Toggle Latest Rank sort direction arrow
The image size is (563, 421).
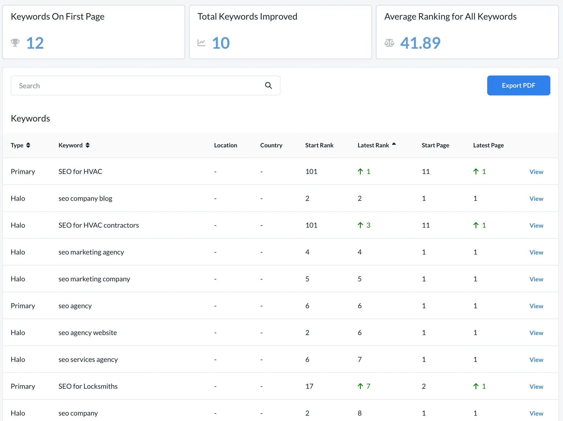pos(394,144)
